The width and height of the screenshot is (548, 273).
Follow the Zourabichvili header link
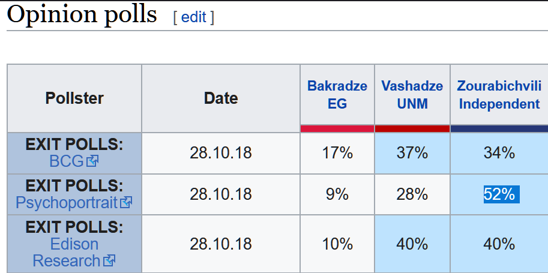(x=499, y=86)
